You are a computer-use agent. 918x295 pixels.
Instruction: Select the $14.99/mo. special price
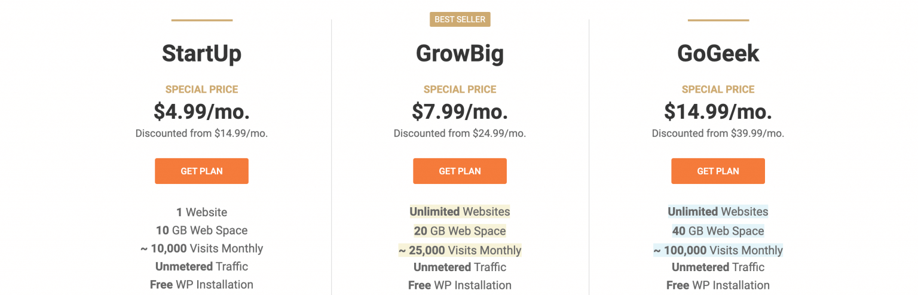coord(718,112)
